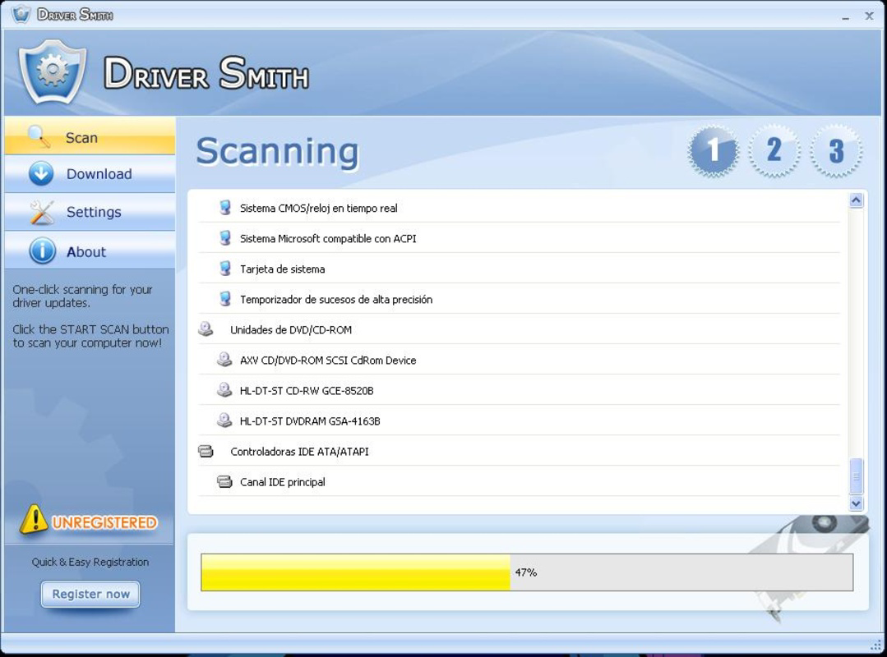Click the Settings tools icon
The image size is (887, 657).
[x=42, y=213]
